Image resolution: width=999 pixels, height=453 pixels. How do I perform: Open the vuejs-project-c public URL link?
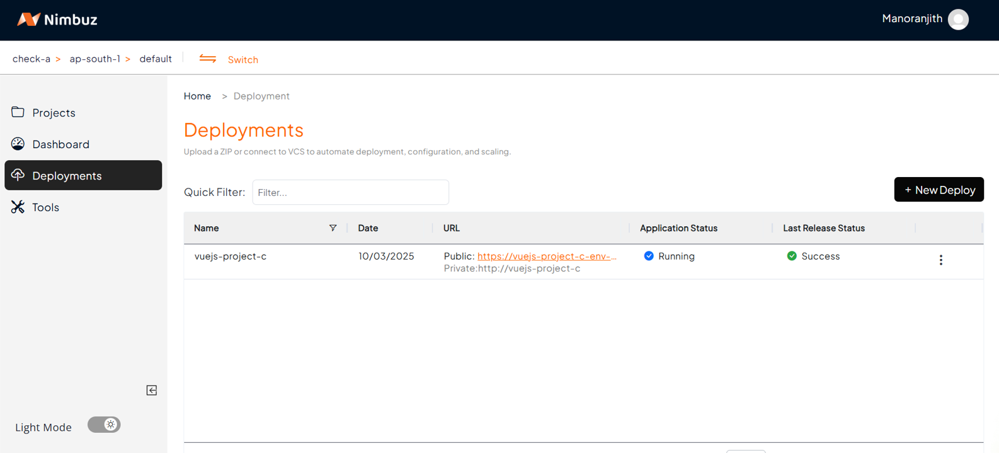pyautogui.click(x=546, y=256)
